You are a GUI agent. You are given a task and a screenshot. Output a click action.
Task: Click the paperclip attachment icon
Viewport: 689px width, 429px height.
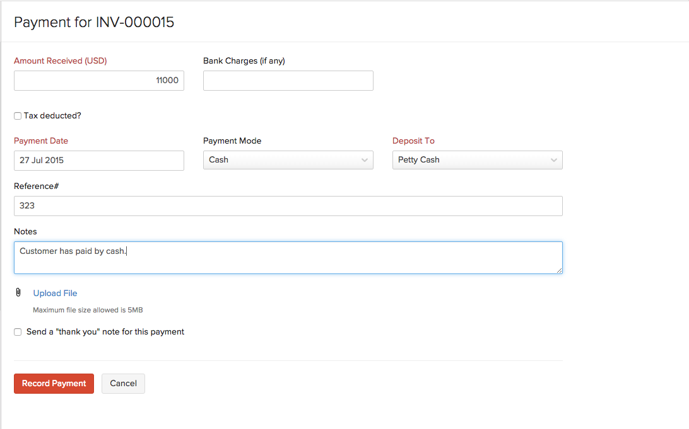coord(18,292)
